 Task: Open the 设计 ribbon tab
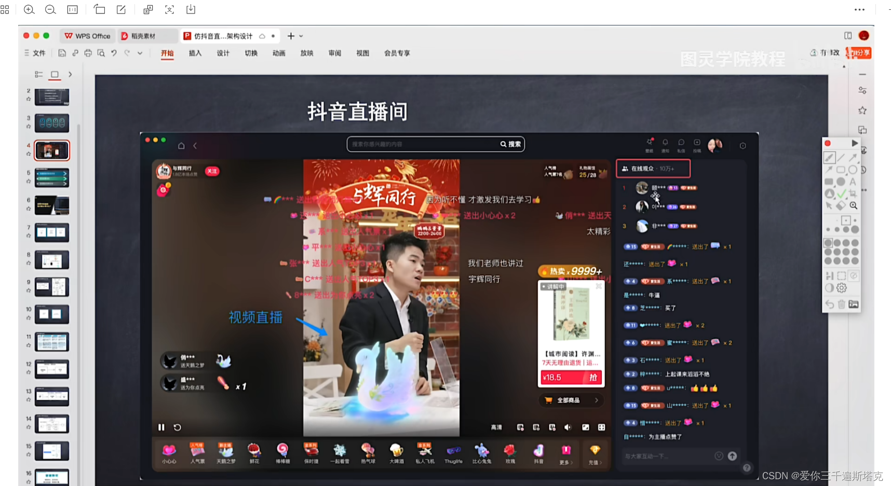click(x=223, y=53)
